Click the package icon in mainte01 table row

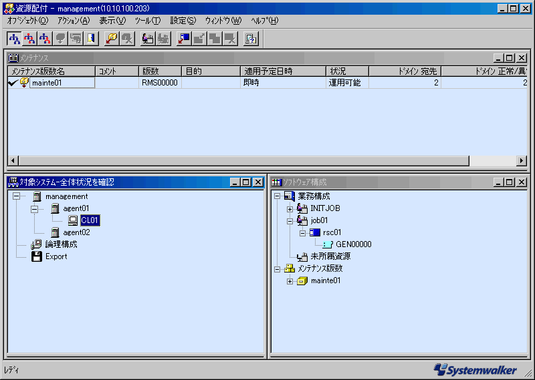click(x=24, y=82)
